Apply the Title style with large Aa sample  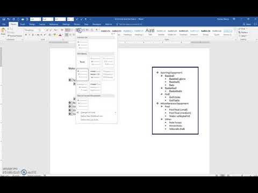[x=150, y=32]
